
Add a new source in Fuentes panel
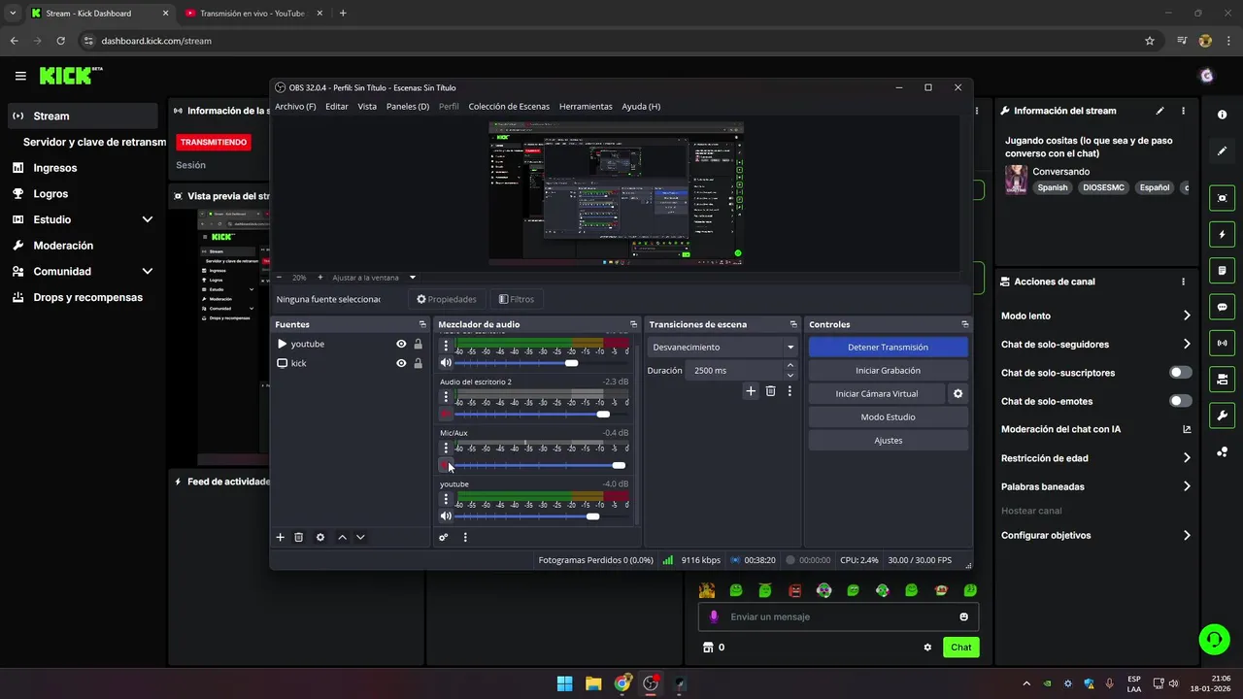pos(281,537)
